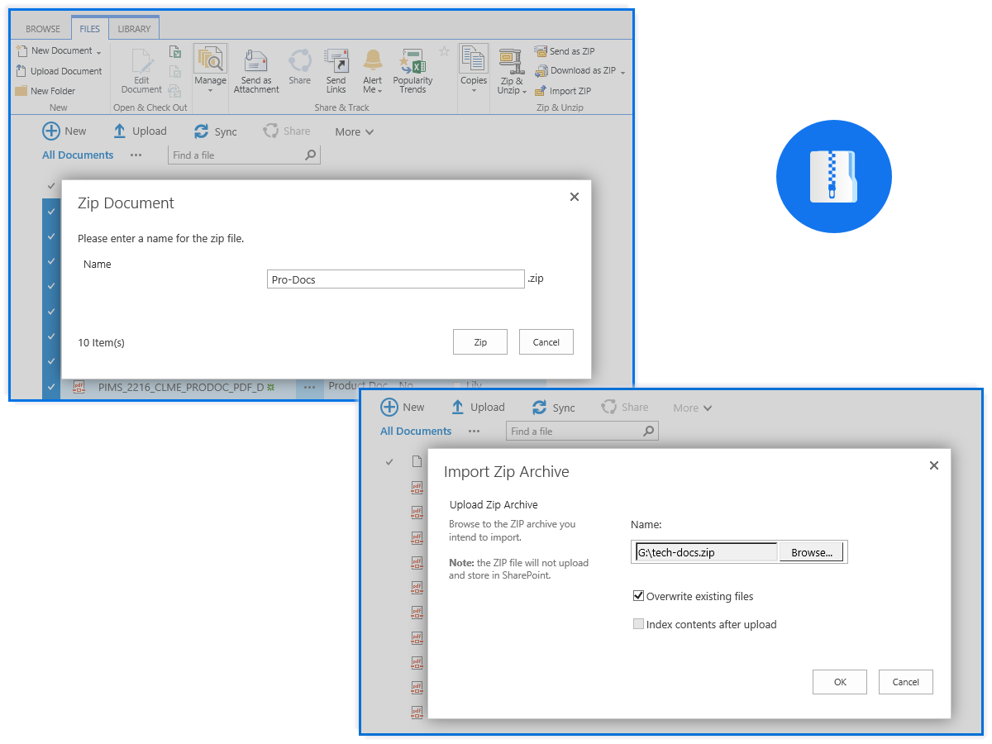Screen dimensions: 992x744
Task: Enable Index contents after upload
Action: tap(638, 624)
